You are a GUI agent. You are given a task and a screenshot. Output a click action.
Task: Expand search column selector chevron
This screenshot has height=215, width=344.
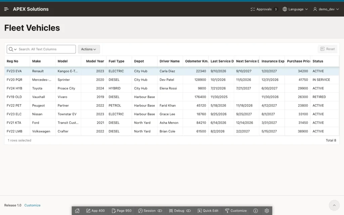(15, 49)
